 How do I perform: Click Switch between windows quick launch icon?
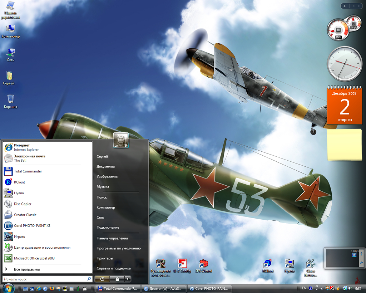click(x=32, y=289)
